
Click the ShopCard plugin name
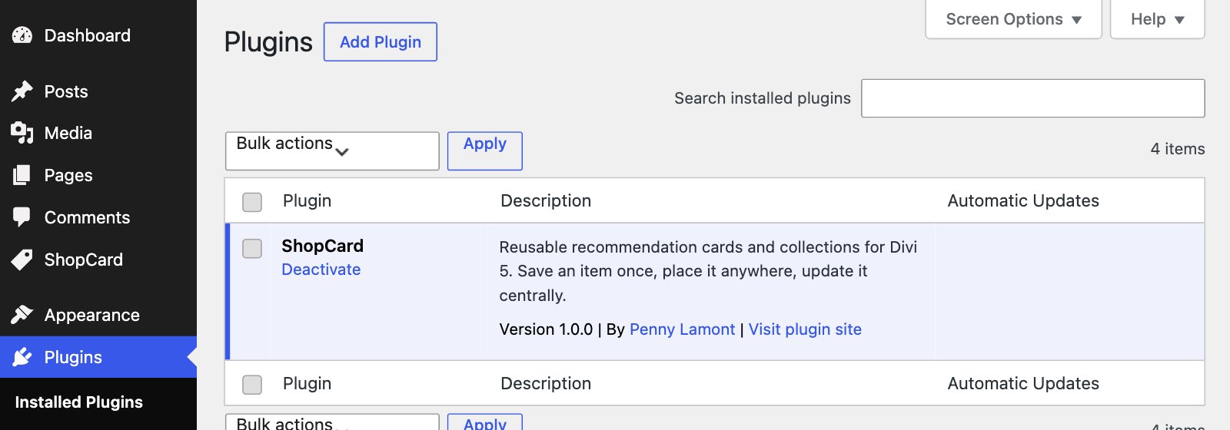322,246
